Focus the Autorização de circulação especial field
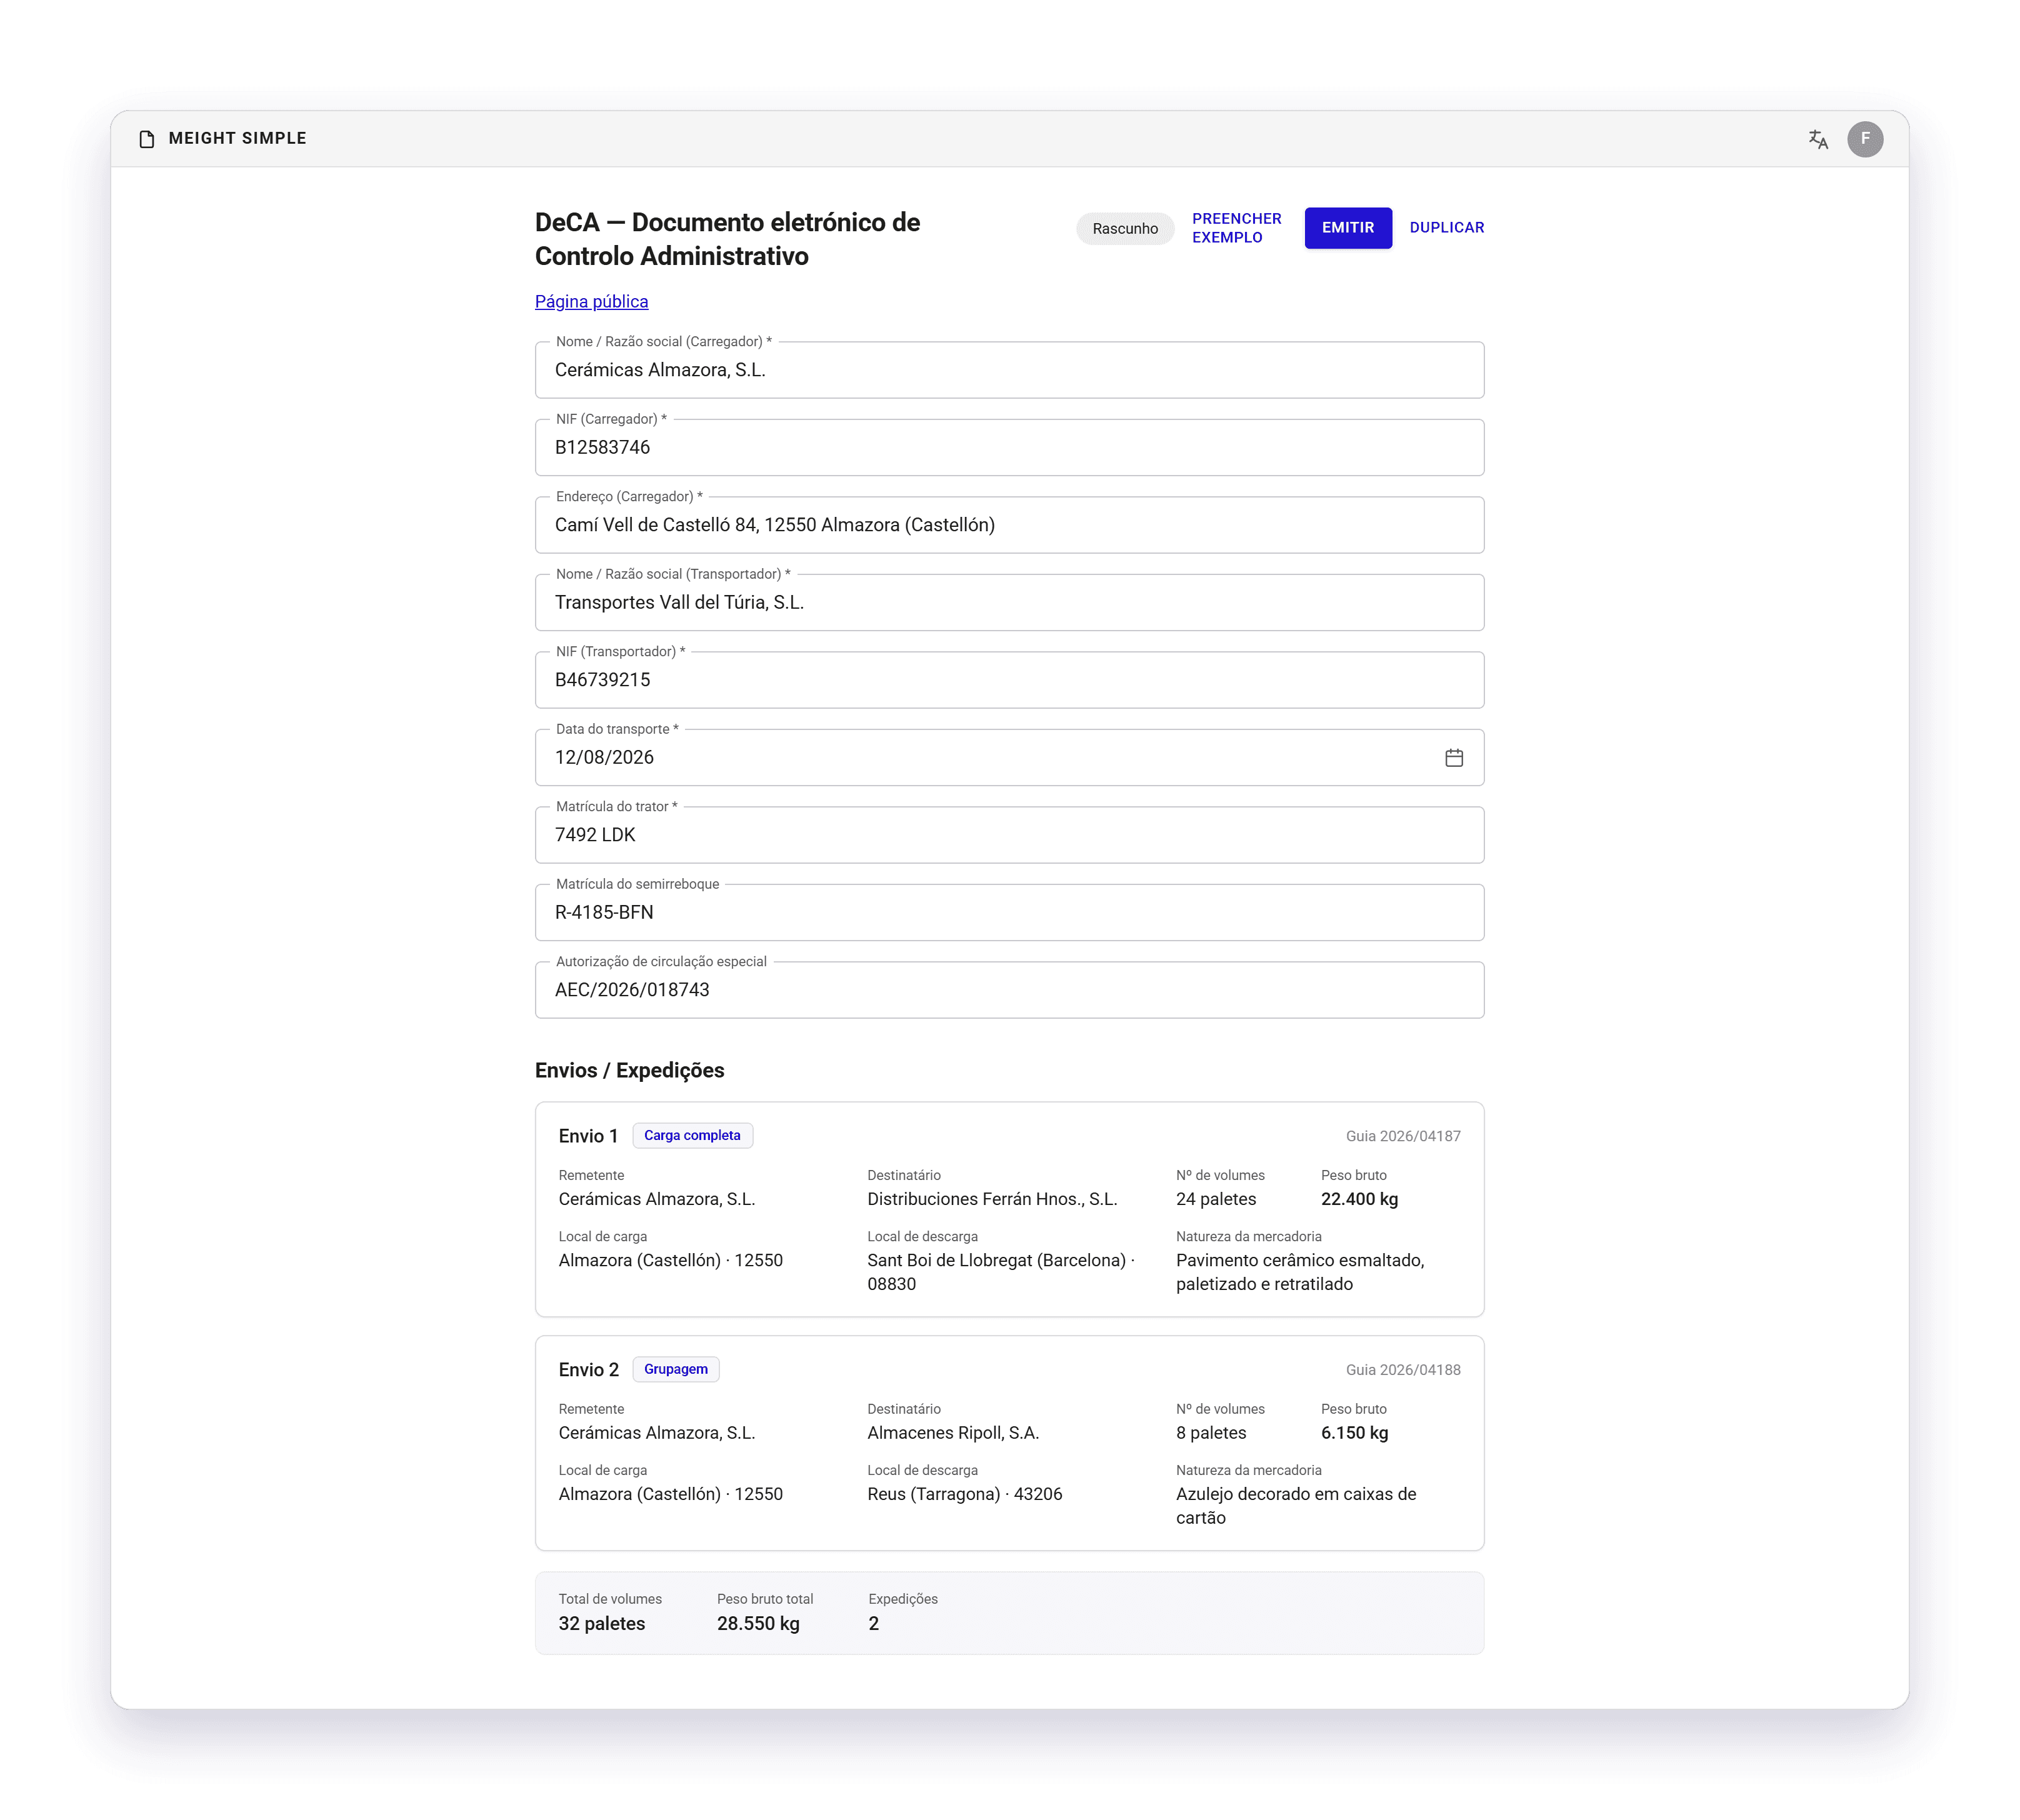This screenshot has height=1820, width=2020. pos(1009,990)
